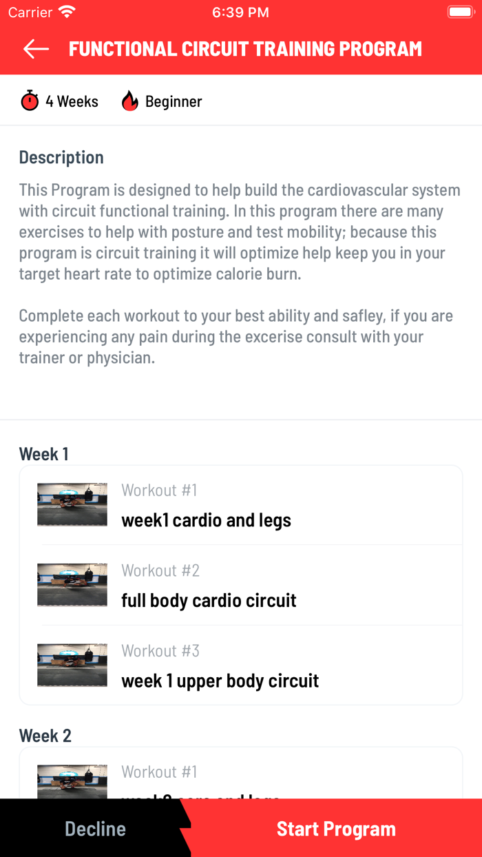Open the full body cardio circuit workout
The height and width of the screenshot is (857, 482).
(209, 599)
